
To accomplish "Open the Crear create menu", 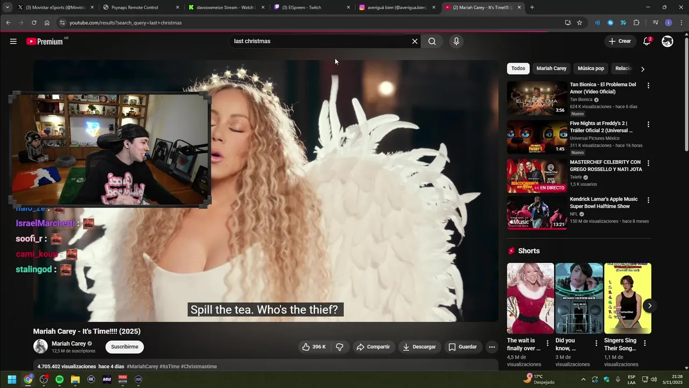I will [620, 41].
